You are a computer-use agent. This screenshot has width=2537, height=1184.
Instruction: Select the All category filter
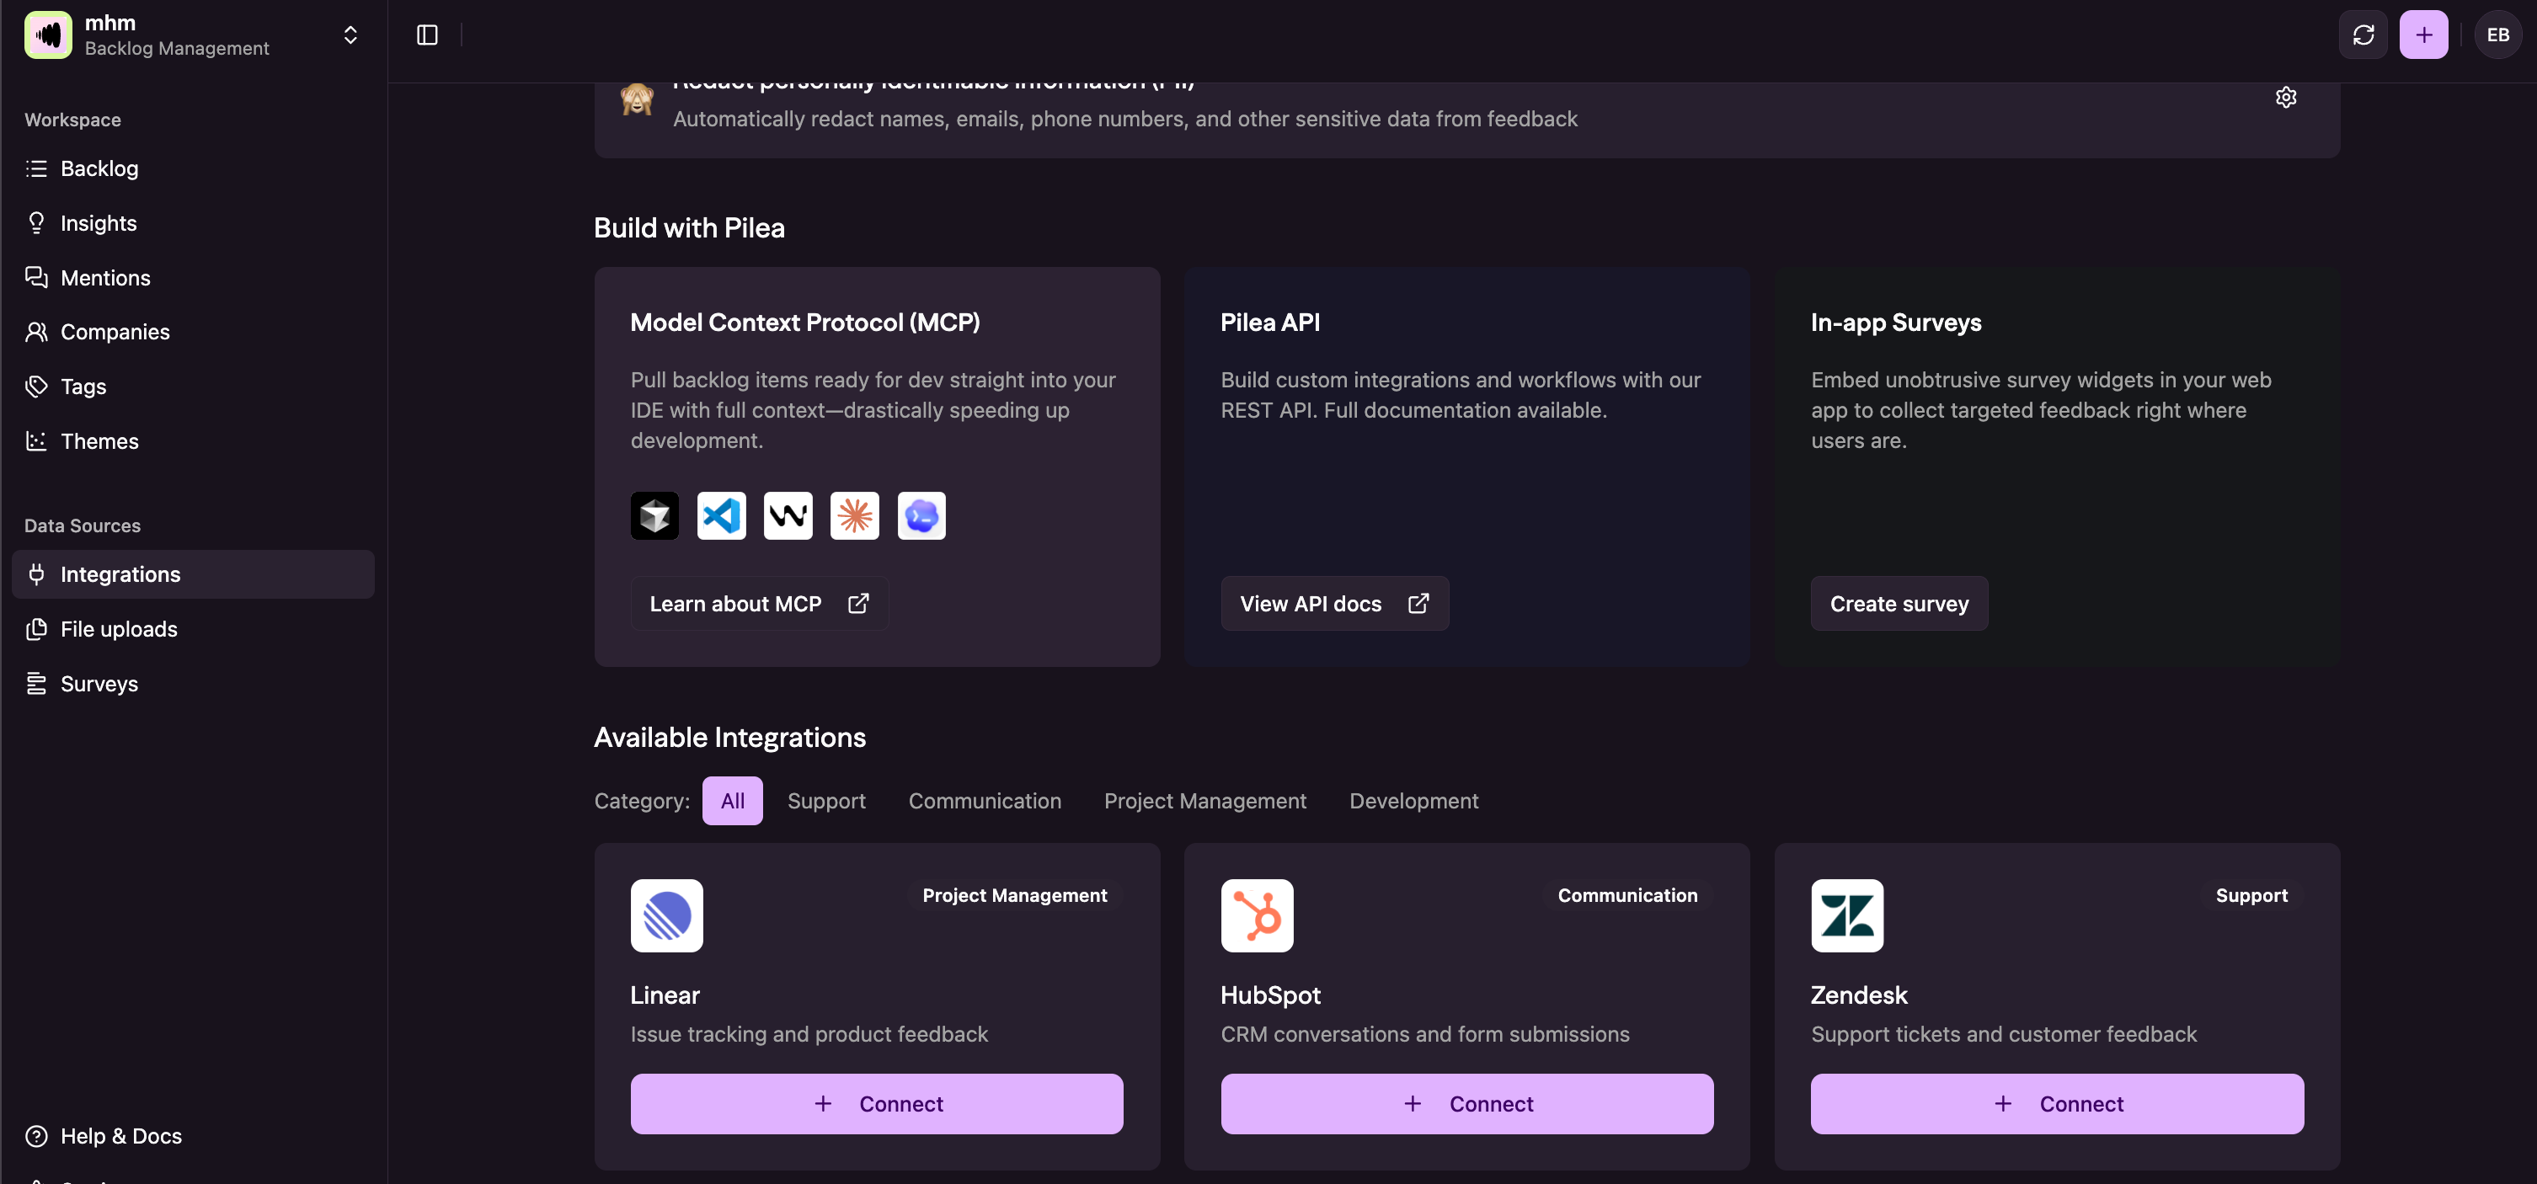tap(733, 801)
